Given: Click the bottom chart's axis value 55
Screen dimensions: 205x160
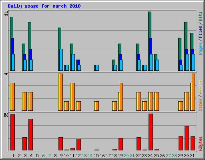Looking at the screenshot, I should [x=6, y=115].
